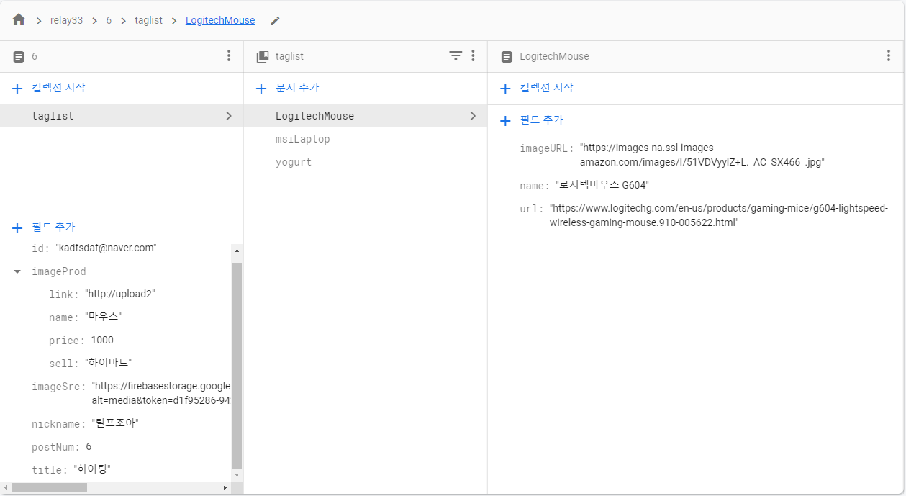This screenshot has width=906, height=496.
Task: Edit the path with pencil icon
Action: pyautogui.click(x=275, y=21)
